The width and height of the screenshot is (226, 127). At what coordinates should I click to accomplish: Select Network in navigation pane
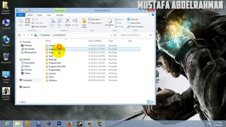26,87
